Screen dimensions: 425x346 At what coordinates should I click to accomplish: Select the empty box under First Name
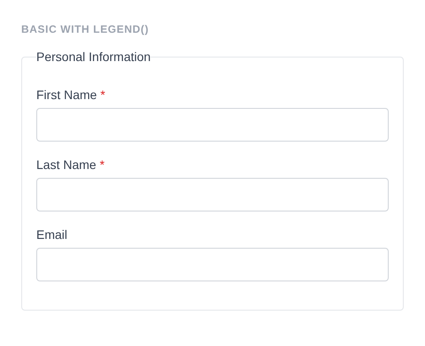pyautogui.click(x=212, y=125)
